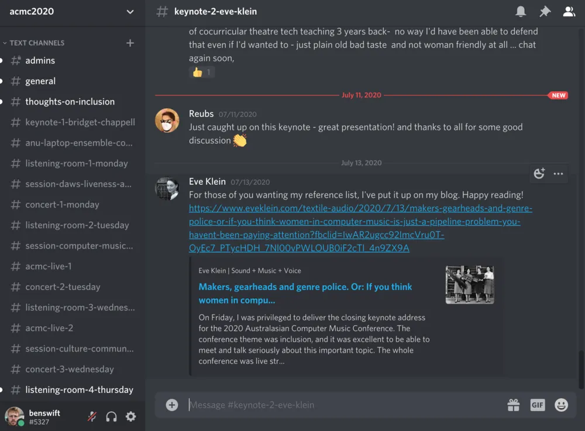Collapse the TEXT CHANNELS category
The image size is (585, 431).
(35, 42)
